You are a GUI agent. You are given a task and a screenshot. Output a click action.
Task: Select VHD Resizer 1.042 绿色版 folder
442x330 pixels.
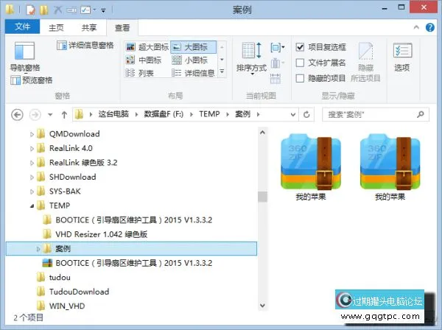point(95,234)
